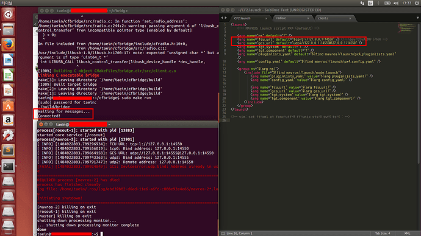The height and width of the screenshot is (236, 421).
Task: Toggle the side bar switch in status bar
Action: (x=223, y=234)
